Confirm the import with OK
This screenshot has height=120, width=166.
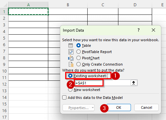tap(119, 107)
